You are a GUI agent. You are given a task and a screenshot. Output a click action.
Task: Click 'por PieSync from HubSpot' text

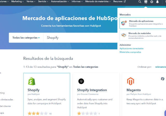(139, 94)
